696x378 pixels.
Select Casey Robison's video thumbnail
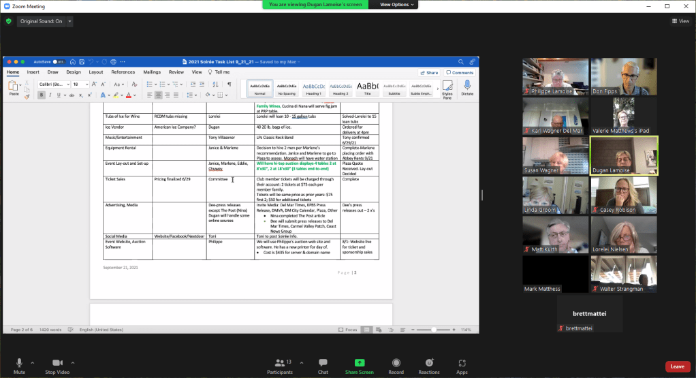pos(624,195)
